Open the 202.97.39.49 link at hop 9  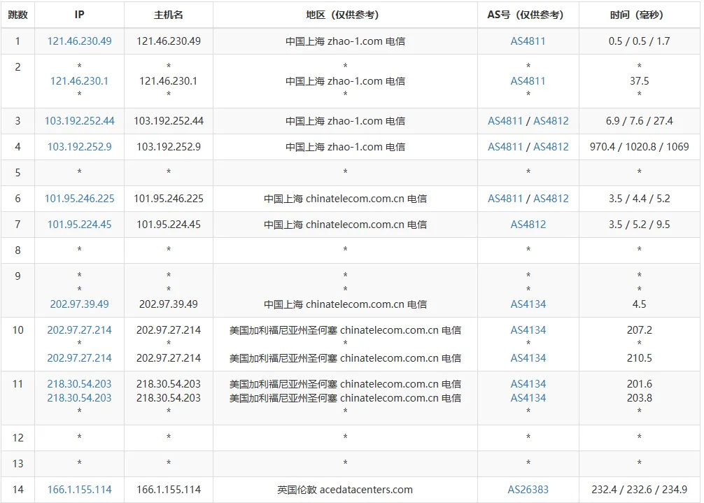(79, 304)
